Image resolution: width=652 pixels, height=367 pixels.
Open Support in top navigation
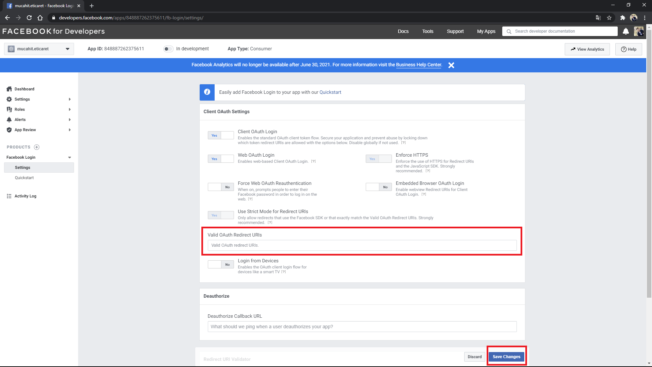(x=455, y=31)
